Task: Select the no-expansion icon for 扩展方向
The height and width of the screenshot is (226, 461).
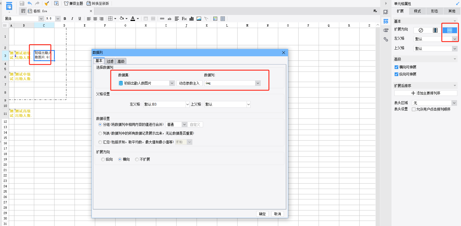Action: click(x=421, y=30)
